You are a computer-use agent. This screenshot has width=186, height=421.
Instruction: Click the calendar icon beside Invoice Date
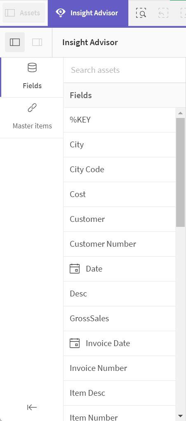75,343
